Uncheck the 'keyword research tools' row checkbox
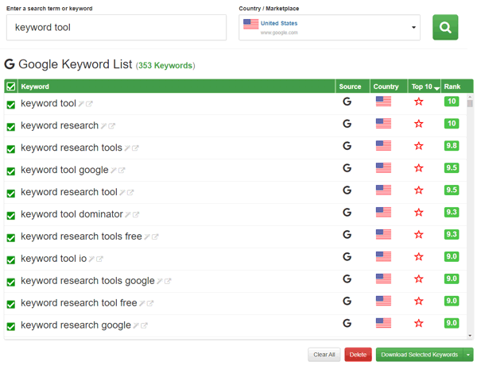This screenshot has width=477, height=365. pyautogui.click(x=11, y=149)
